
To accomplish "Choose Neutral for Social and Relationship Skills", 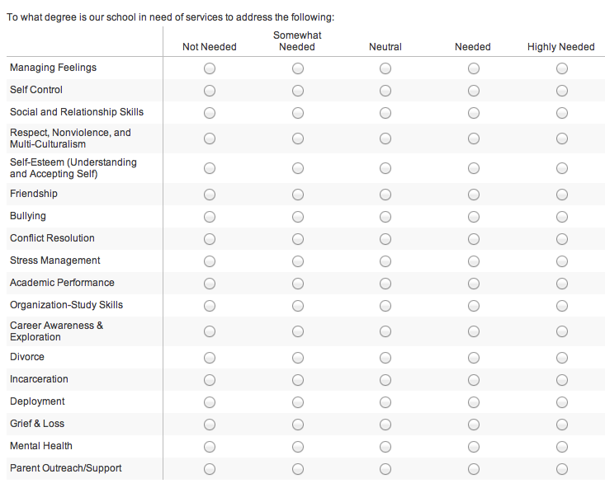I will click(385, 113).
